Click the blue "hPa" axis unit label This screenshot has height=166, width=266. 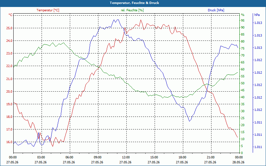pyautogui.click(x=257, y=15)
